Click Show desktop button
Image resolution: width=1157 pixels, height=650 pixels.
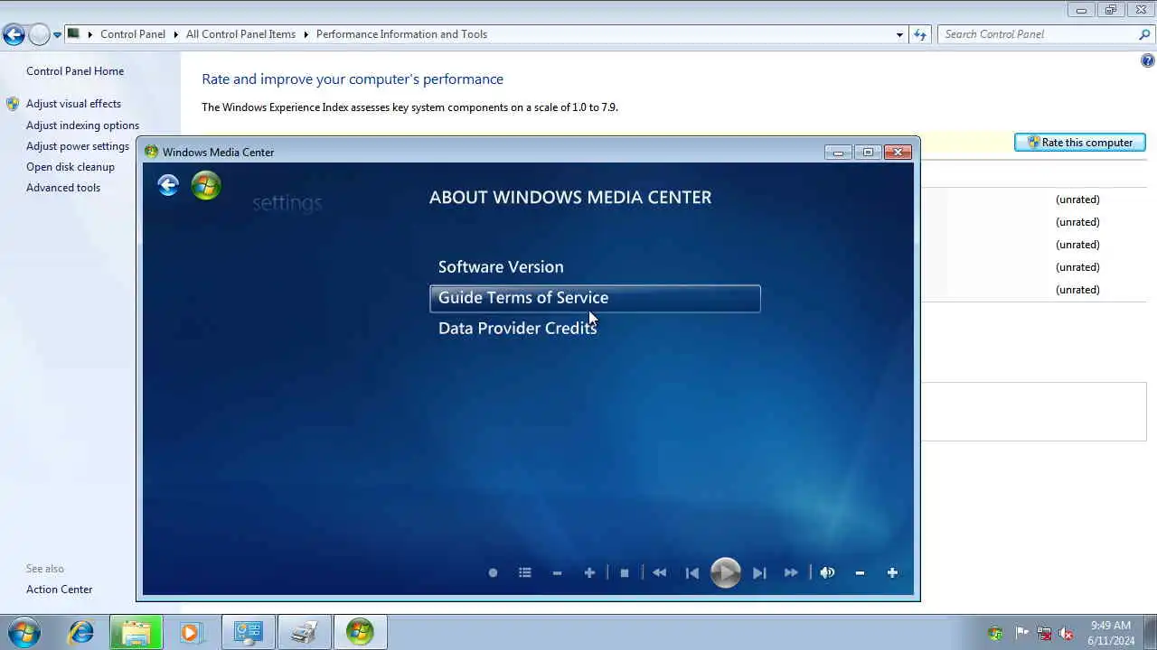click(1151, 633)
